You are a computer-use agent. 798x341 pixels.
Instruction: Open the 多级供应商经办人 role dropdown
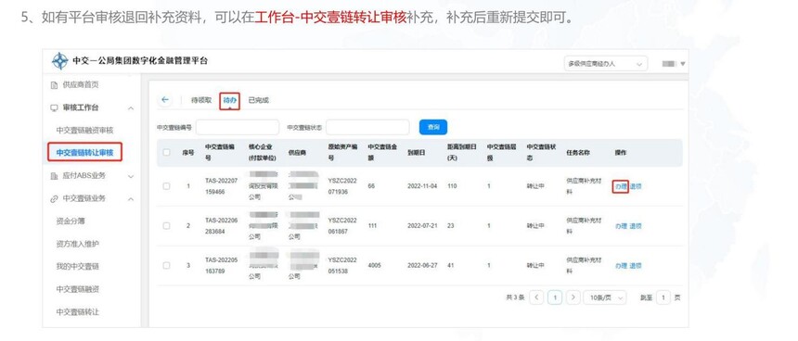pyautogui.click(x=606, y=64)
